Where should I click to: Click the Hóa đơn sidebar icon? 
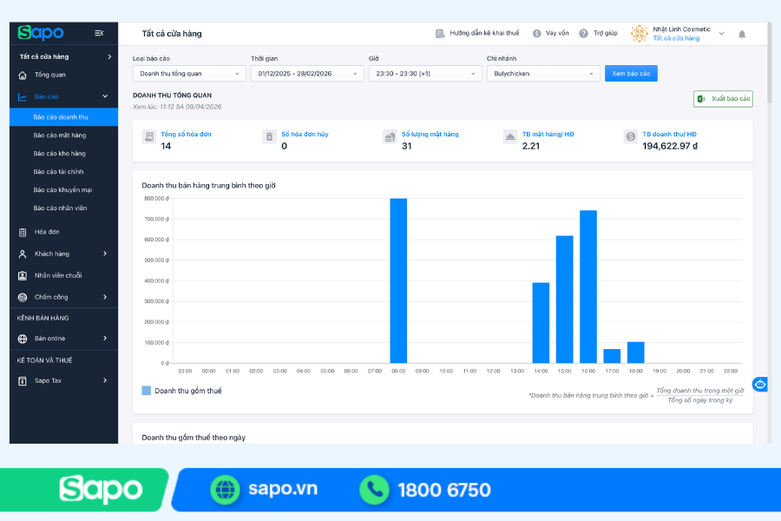pos(23,232)
